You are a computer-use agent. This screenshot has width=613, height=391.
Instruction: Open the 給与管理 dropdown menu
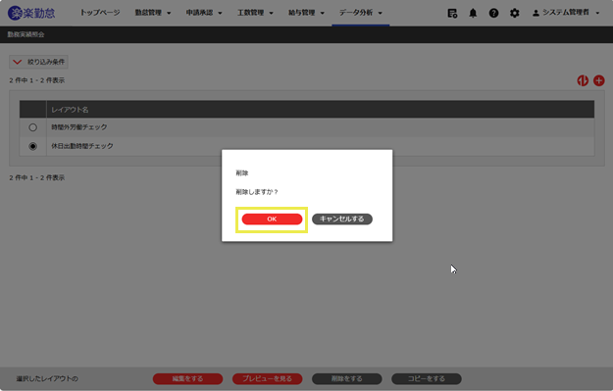pyautogui.click(x=306, y=13)
